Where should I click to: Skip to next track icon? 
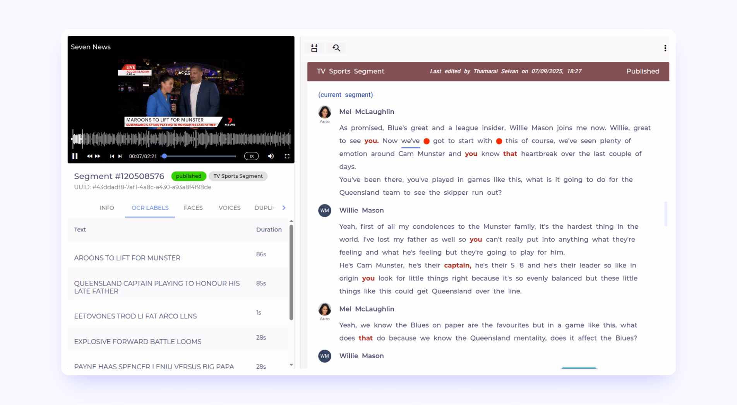click(120, 156)
